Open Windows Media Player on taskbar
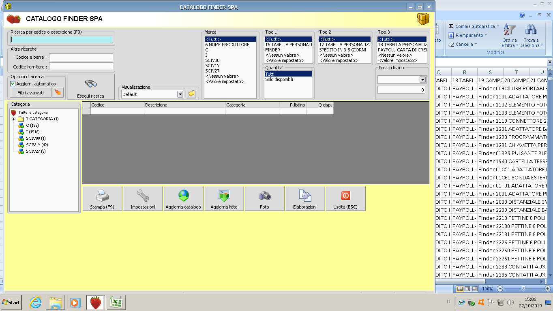Viewport: 553px width, 311px height. [x=75, y=302]
